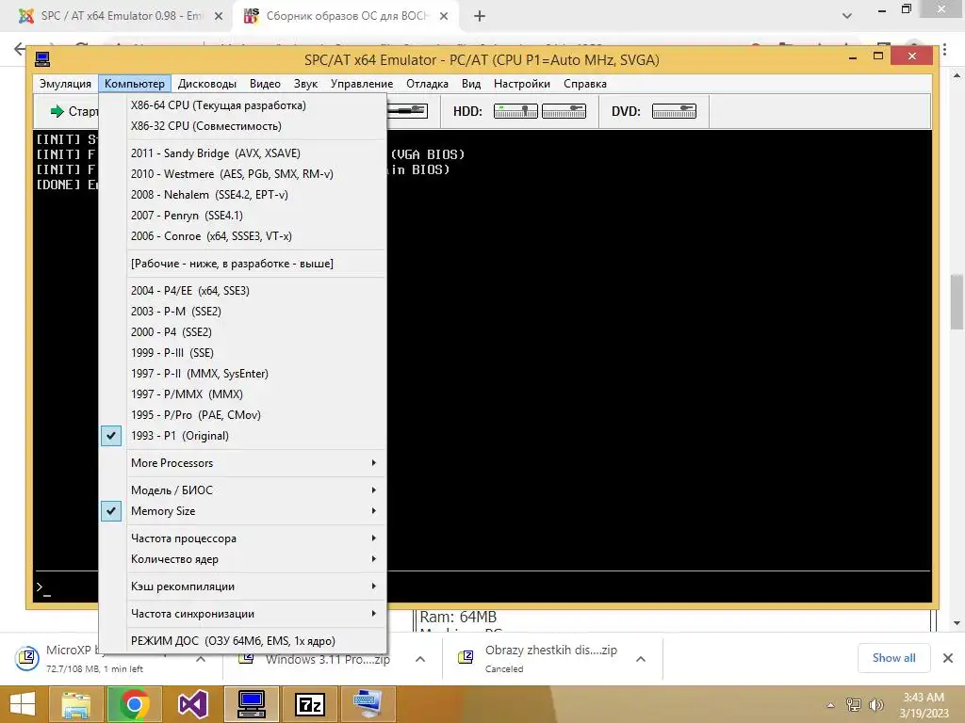Click SPC/AT emulator taskbar icon

pyautogui.click(x=251, y=704)
